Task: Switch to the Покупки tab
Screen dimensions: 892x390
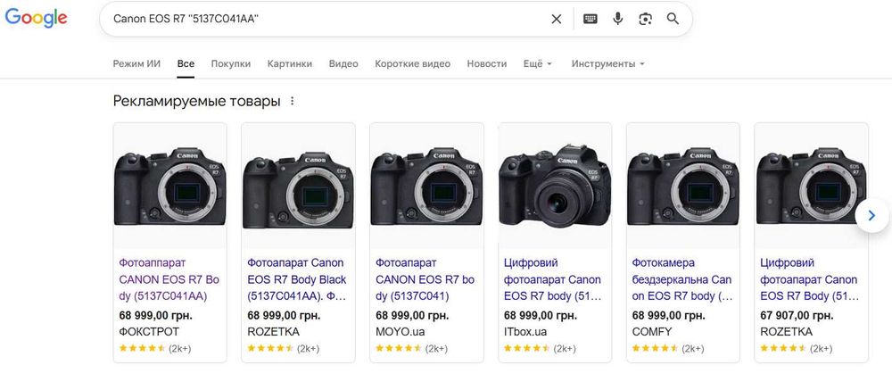Action: pos(230,64)
